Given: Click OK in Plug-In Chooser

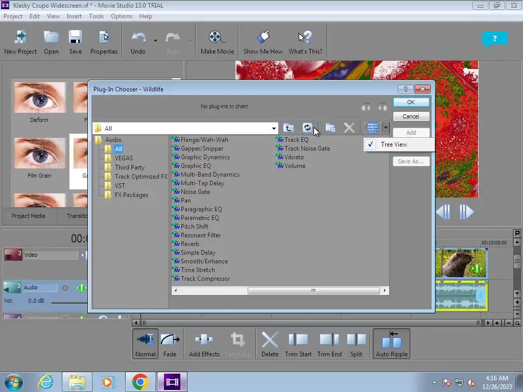Looking at the screenshot, I should [411, 102].
